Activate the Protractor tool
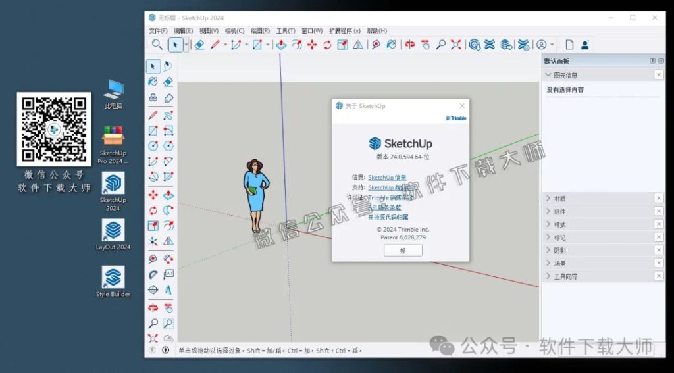674x373 pixels. [153, 274]
